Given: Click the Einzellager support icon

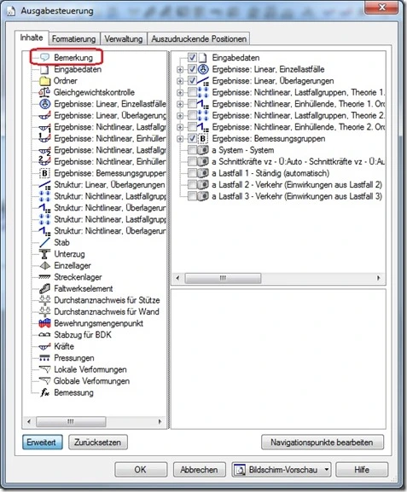Looking at the screenshot, I should pyautogui.click(x=44, y=266).
